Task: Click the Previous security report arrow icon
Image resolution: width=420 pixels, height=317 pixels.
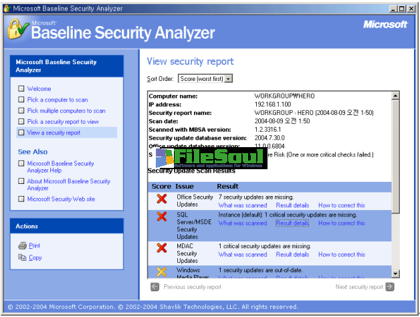Action: tap(155, 287)
